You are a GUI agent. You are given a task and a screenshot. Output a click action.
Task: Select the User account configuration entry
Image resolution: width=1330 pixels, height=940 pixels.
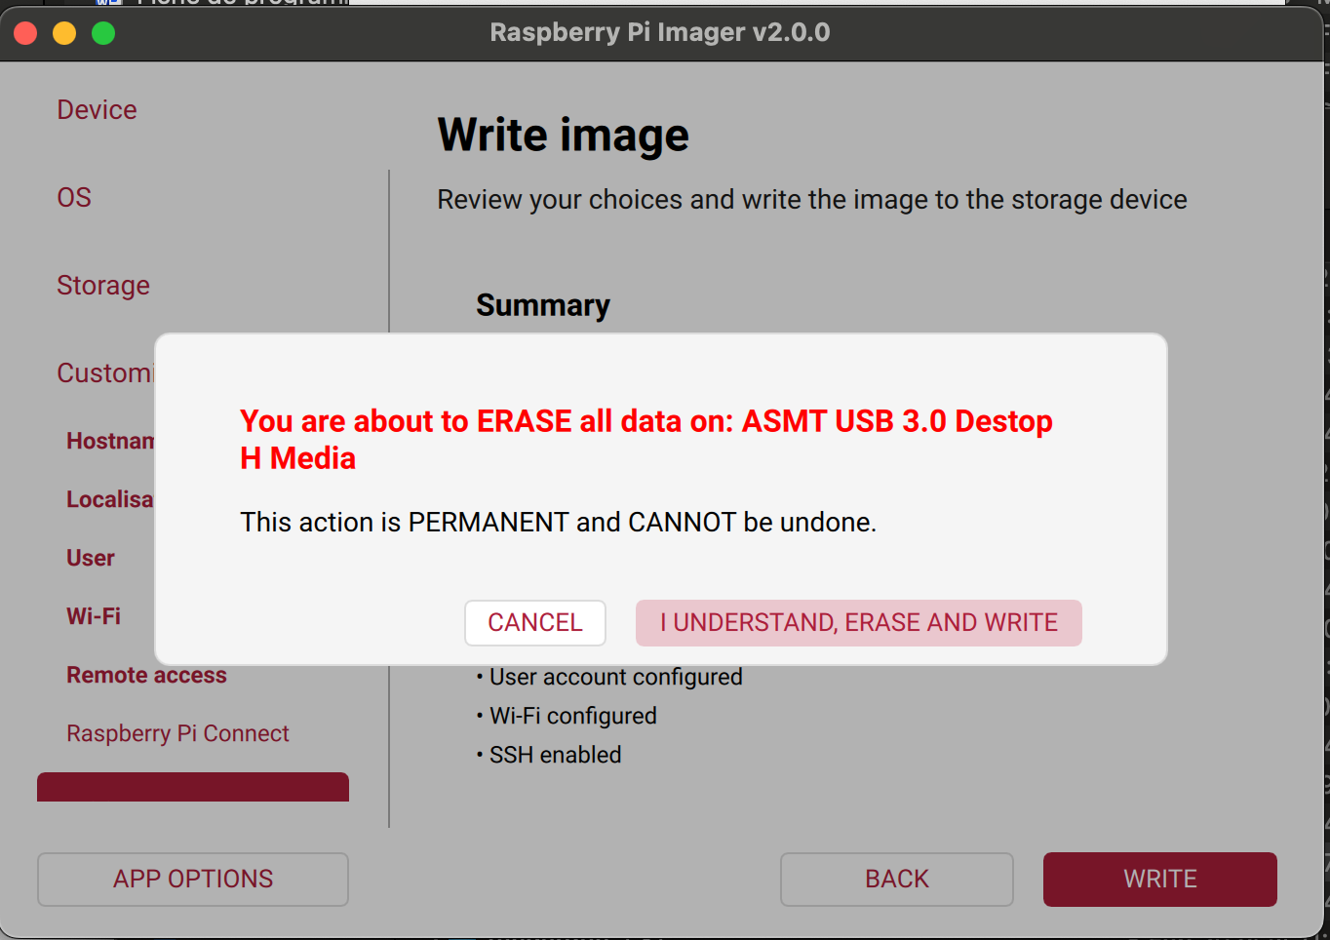(90, 557)
